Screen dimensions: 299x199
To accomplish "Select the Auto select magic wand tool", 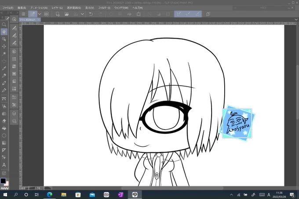I will (x=4, y=54).
